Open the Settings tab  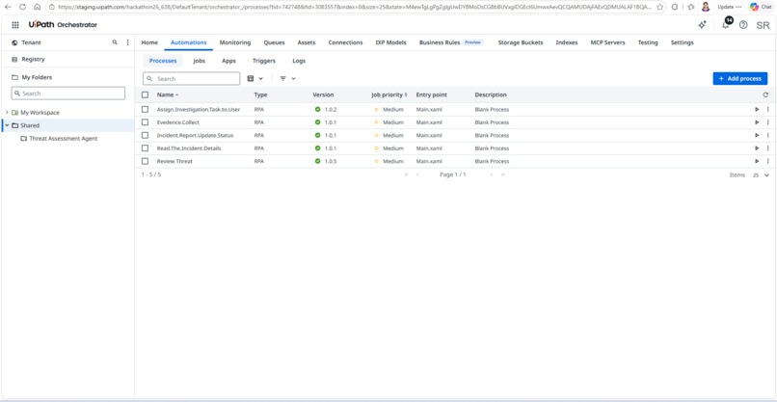(x=682, y=42)
